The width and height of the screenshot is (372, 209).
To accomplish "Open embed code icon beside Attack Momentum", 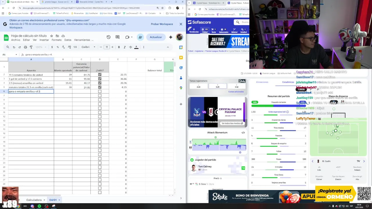I will click(243, 133).
